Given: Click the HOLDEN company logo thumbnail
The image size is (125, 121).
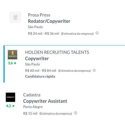Looking at the screenshot, I should [12, 55].
